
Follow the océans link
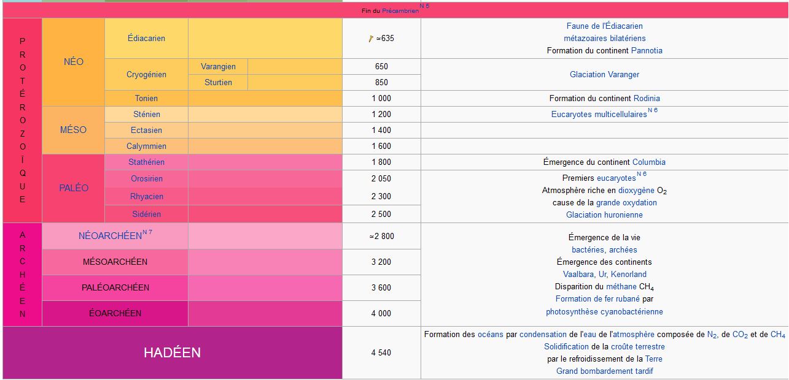click(491, 334)
